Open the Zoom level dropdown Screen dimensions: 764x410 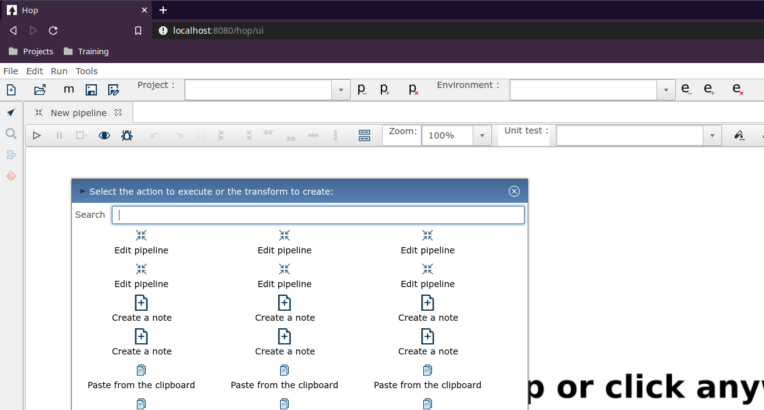coord(481,135)
